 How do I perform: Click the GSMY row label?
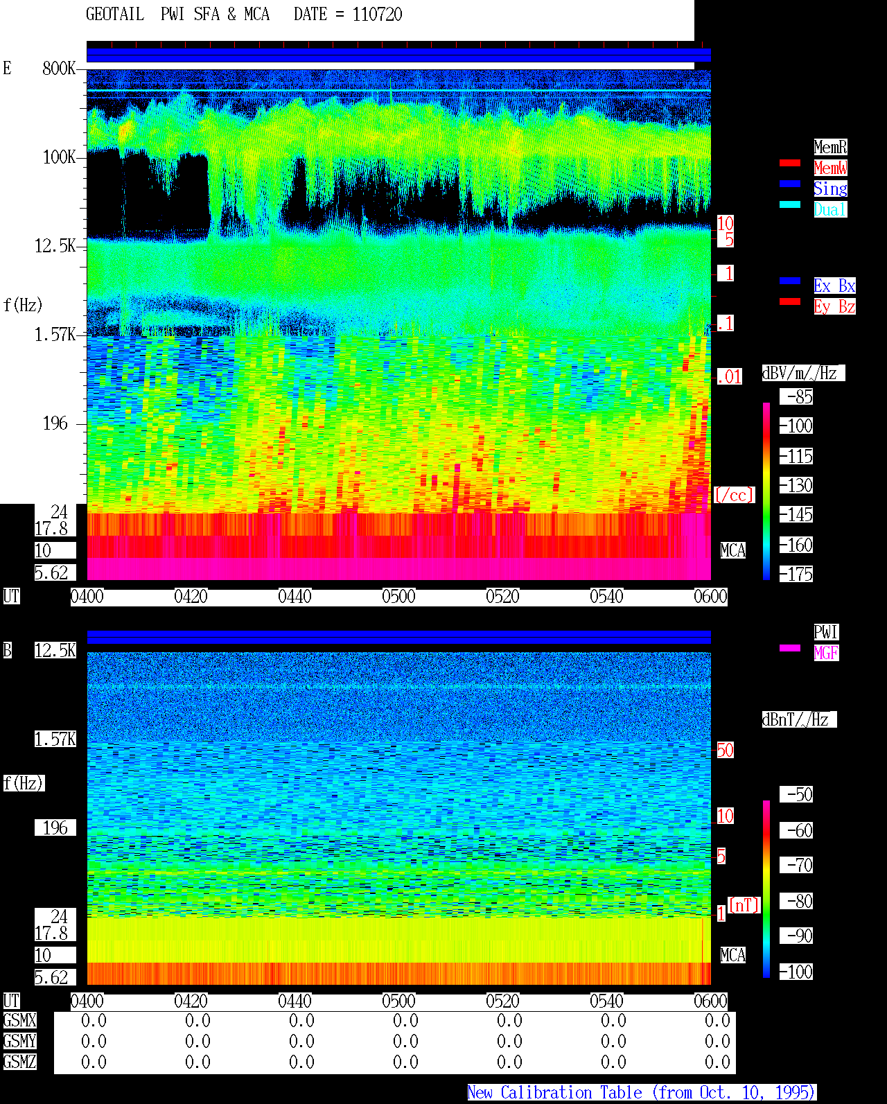pyautogui.click(x=19, y=1041)
